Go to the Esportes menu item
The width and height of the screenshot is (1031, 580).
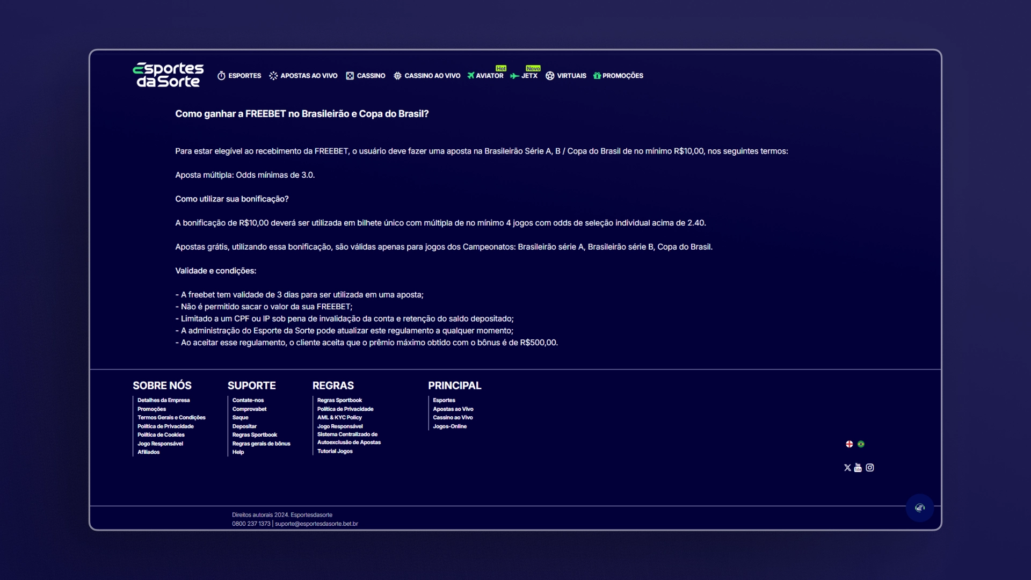point(239,76)
